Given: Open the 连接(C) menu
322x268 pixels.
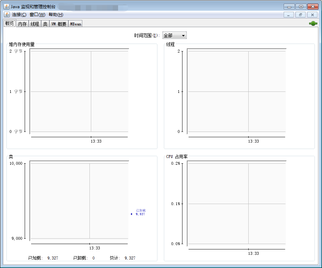Looking at the screenshot, I should pyautogui.click(x=19, y=15).
